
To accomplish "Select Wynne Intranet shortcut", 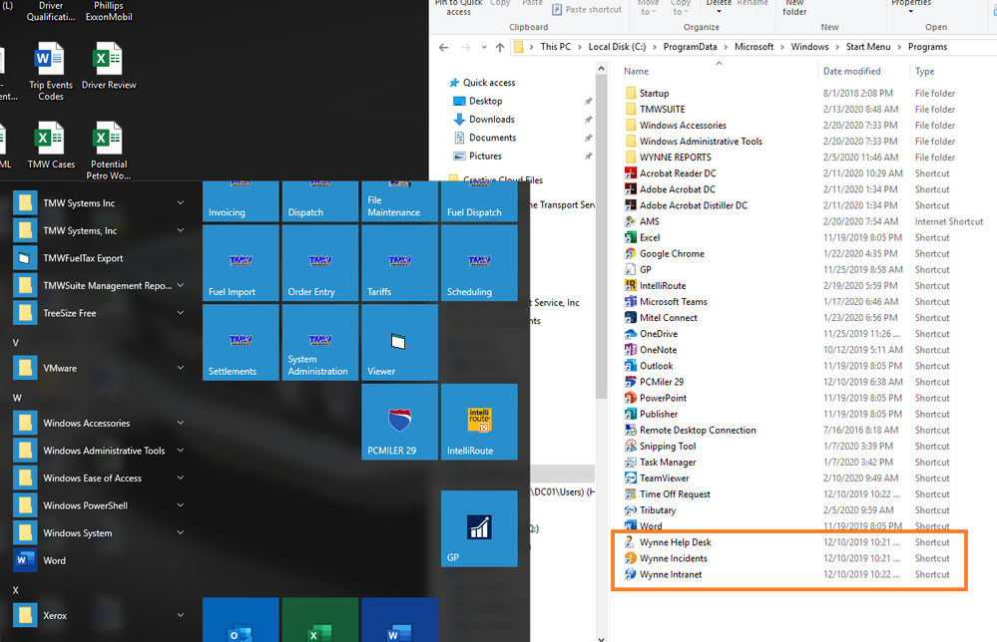I will [664, 574].
